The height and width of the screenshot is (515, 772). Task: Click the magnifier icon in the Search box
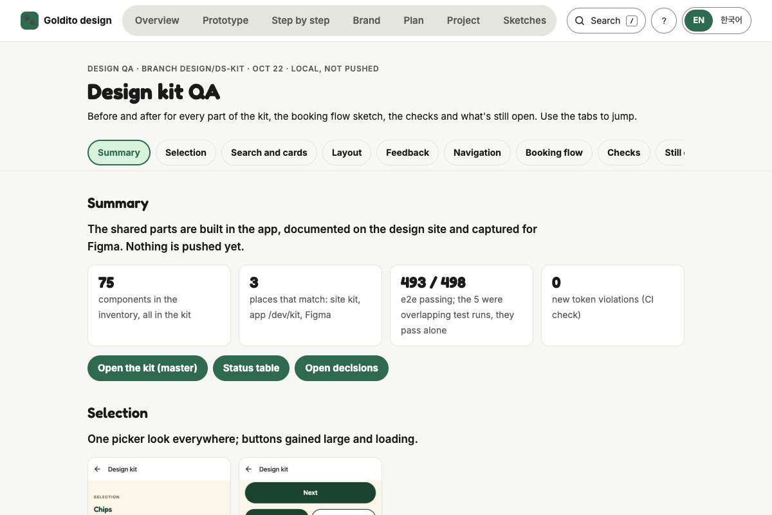click(x=580, y=21)
